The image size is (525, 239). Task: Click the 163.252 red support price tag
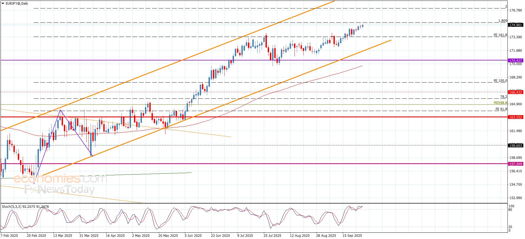(x=515, y=117)
